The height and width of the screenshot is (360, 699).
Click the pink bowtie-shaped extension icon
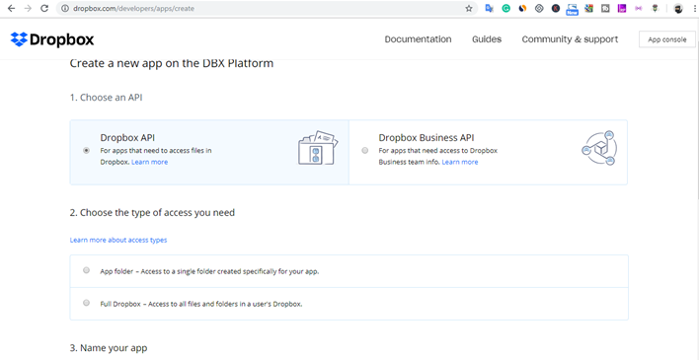(639, 9)
